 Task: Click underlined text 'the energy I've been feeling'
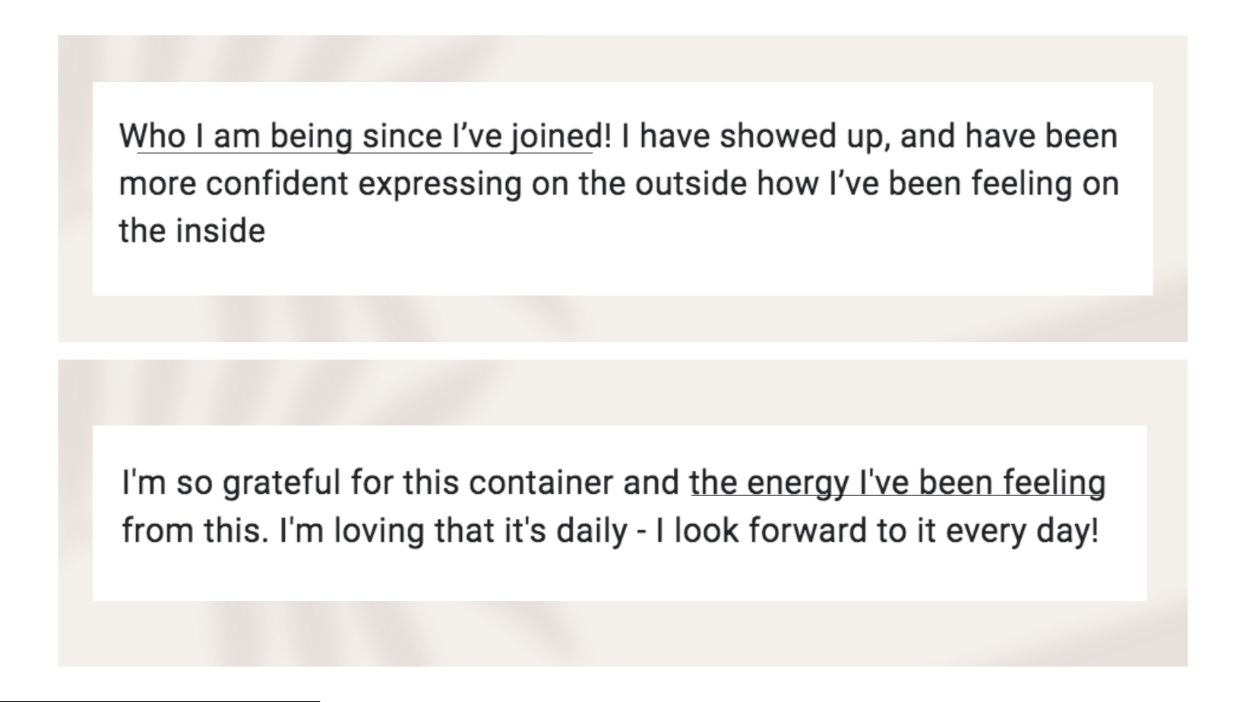897,483
